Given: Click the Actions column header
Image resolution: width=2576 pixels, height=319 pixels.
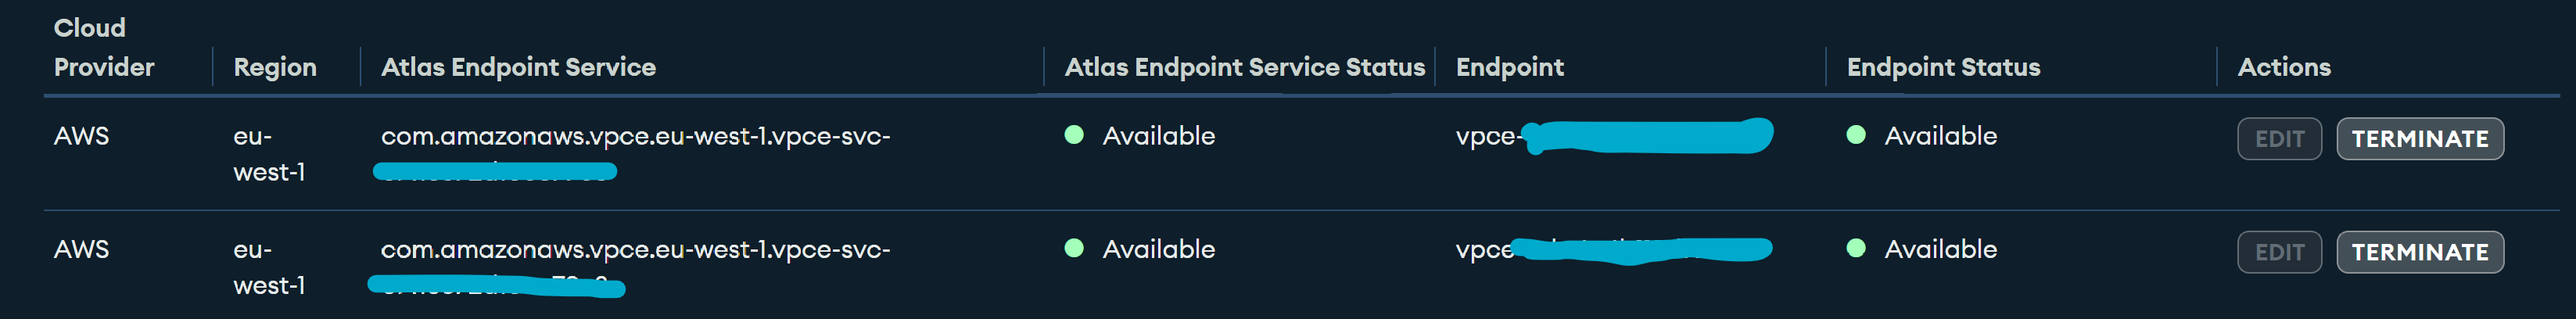Looking at the screenshot, I should pyautogui.click(x=2284, y=67).
